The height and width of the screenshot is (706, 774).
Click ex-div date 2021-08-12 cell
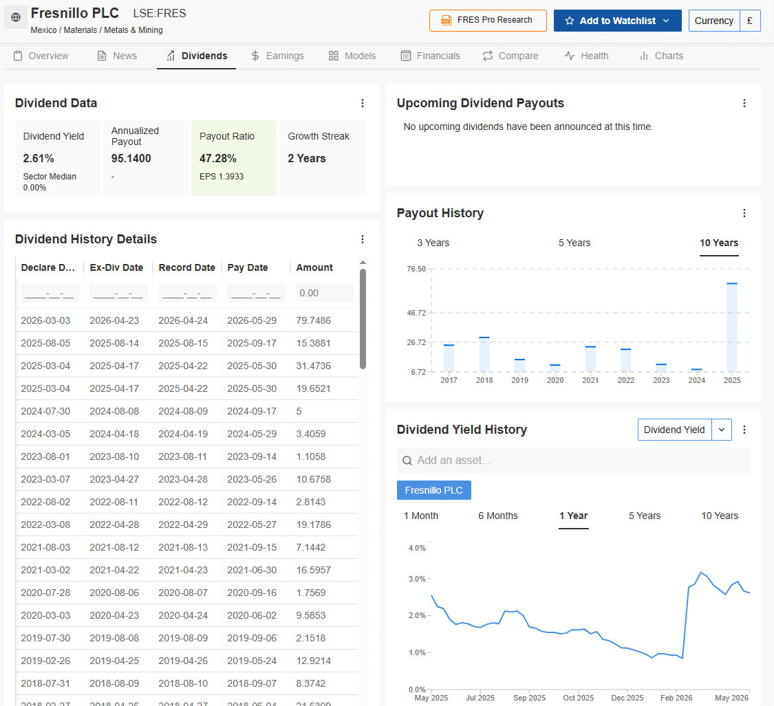114,548
